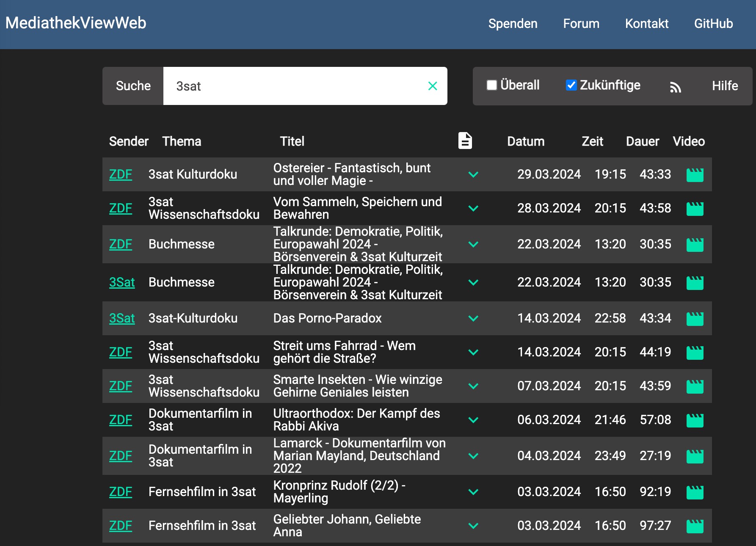
Task: Select theme text 3sat-Kulturdoku
Action: (x=193, y=318)
